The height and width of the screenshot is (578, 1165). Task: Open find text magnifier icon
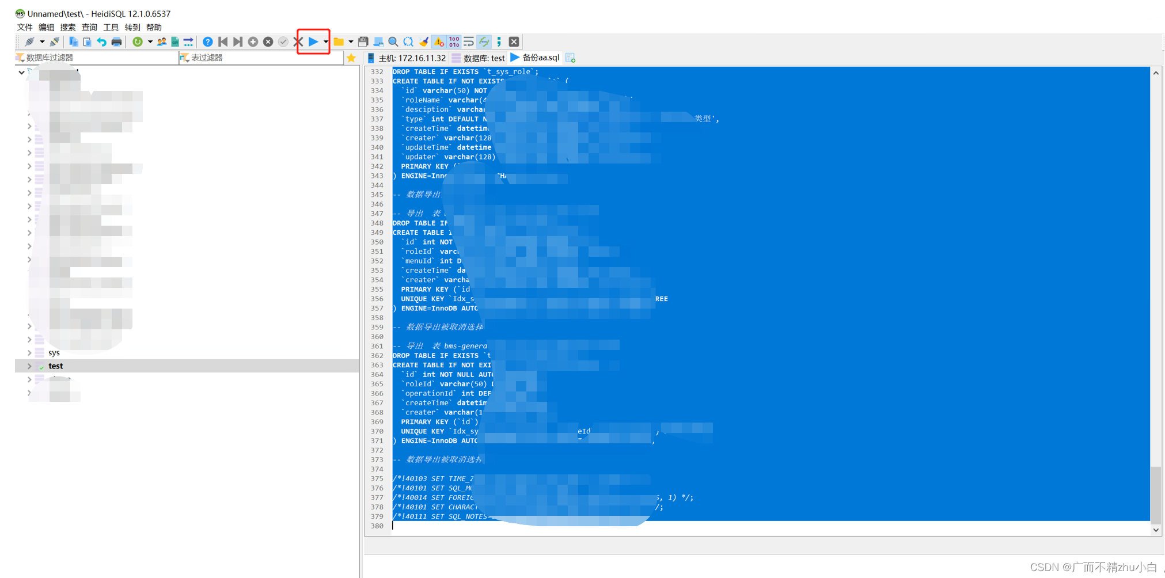coord(393,41)
